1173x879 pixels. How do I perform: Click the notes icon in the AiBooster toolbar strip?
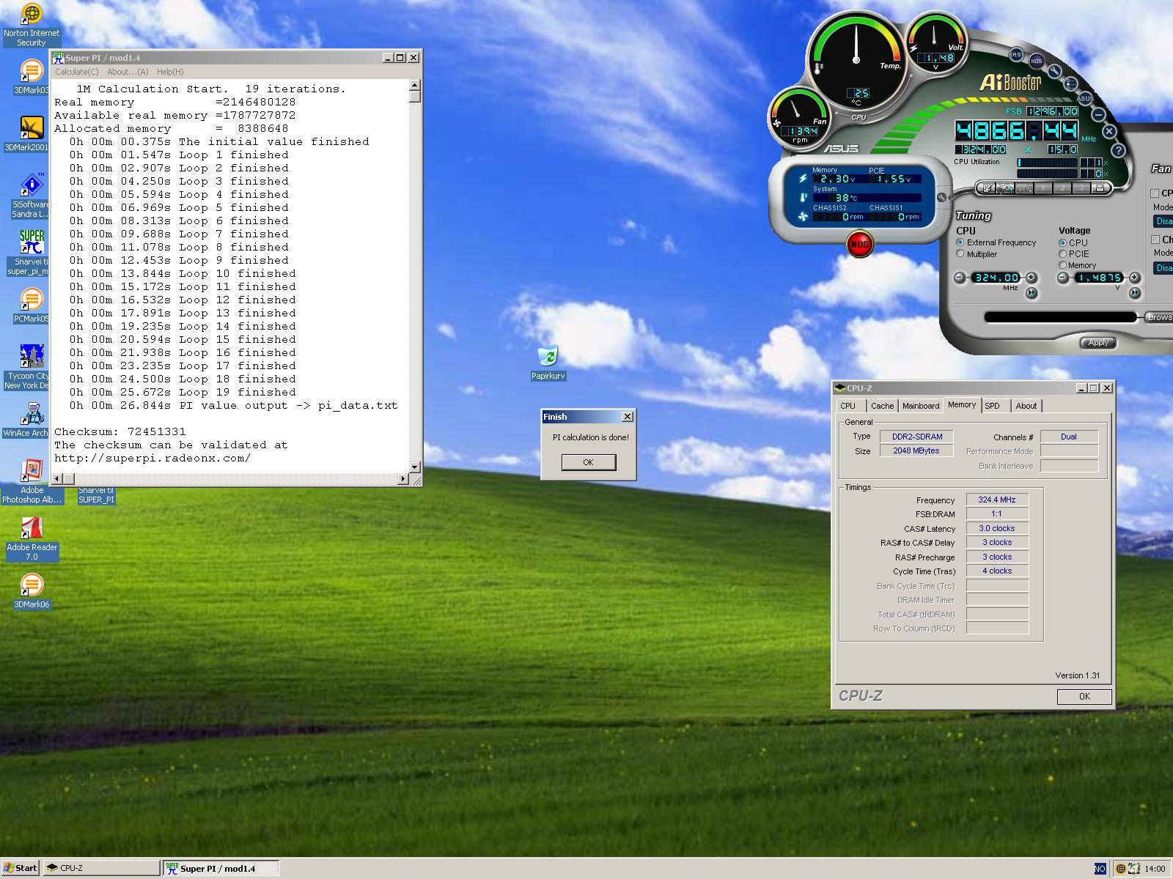click(x=986, y=188)
